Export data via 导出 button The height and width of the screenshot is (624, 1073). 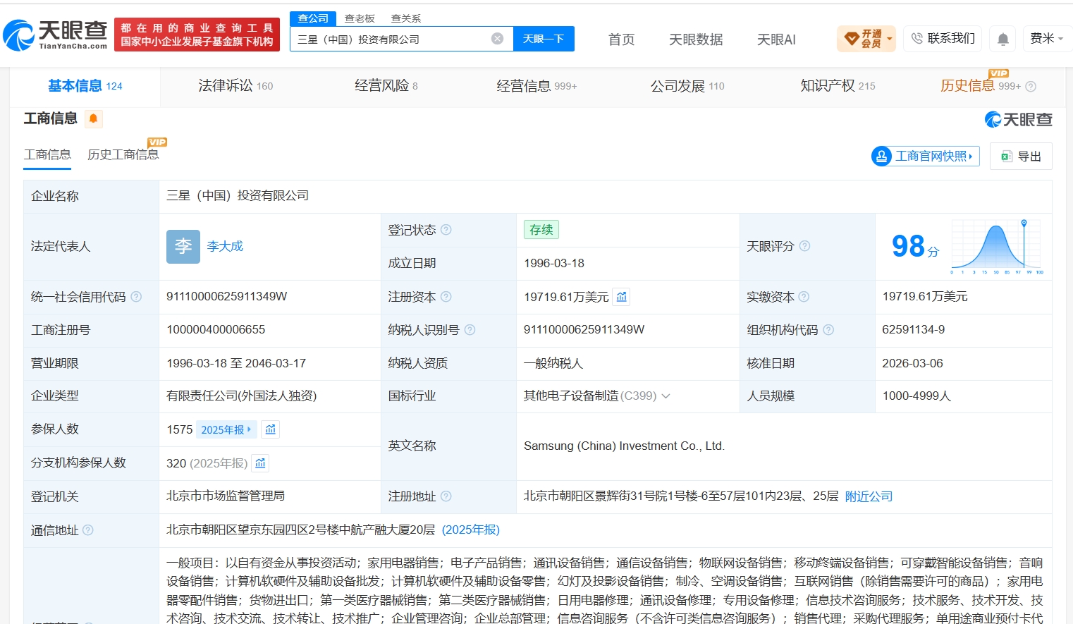point(1021,157)
